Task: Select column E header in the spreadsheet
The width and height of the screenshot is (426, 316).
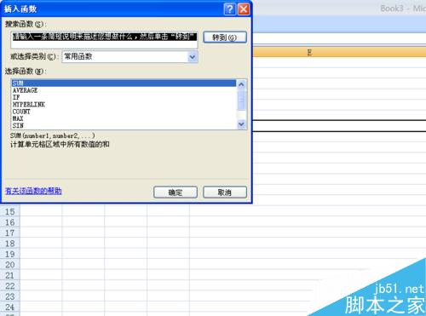Action: click(309, 53)
